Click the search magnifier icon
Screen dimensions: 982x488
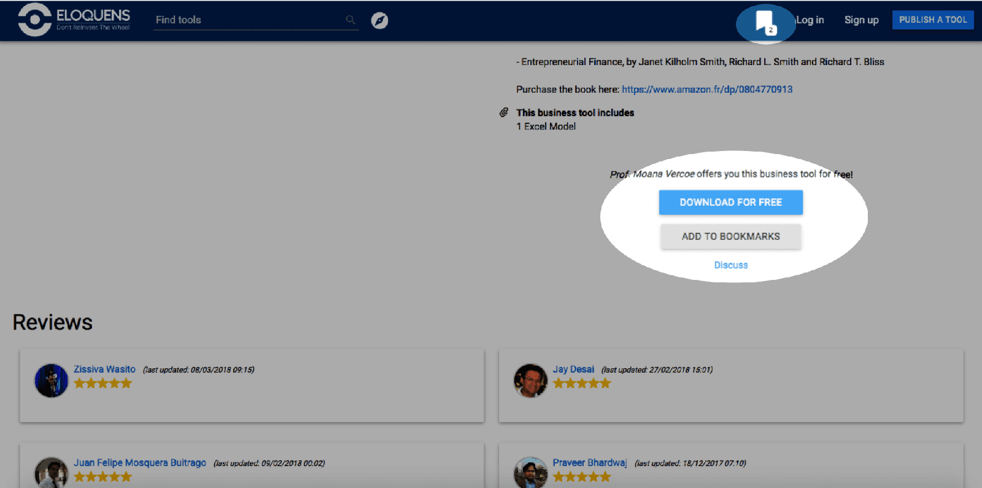coord(350,20)
